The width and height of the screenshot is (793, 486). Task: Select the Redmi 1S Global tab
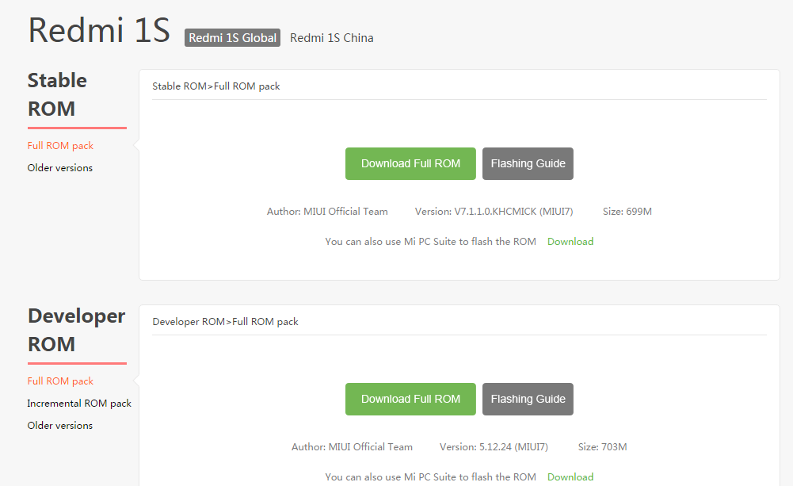tap(232, 38)
